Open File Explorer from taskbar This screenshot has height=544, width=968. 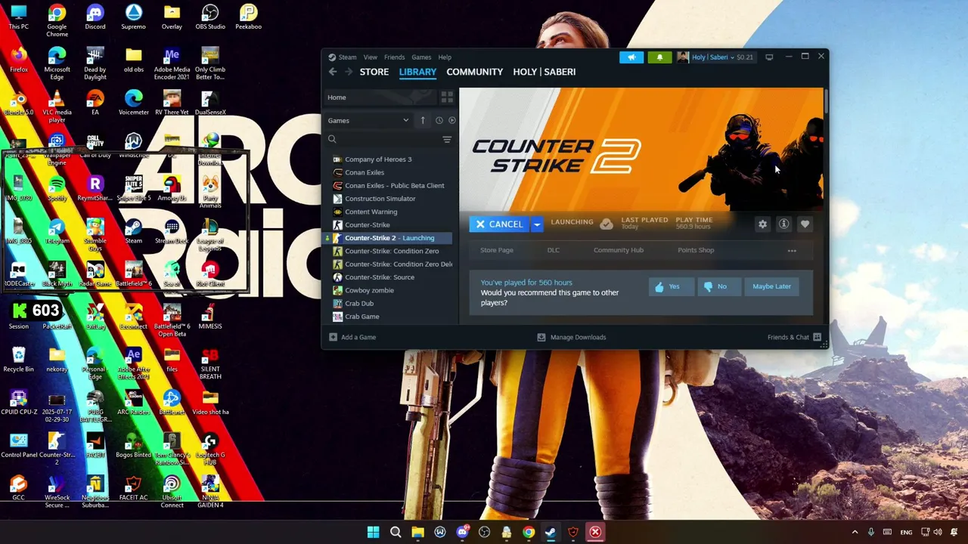click(x=417, y=532)
